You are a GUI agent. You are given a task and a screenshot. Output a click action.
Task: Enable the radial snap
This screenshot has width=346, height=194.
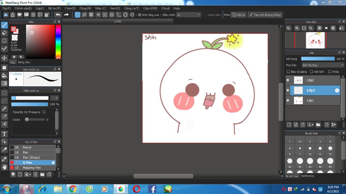click(x=105, y=15)
